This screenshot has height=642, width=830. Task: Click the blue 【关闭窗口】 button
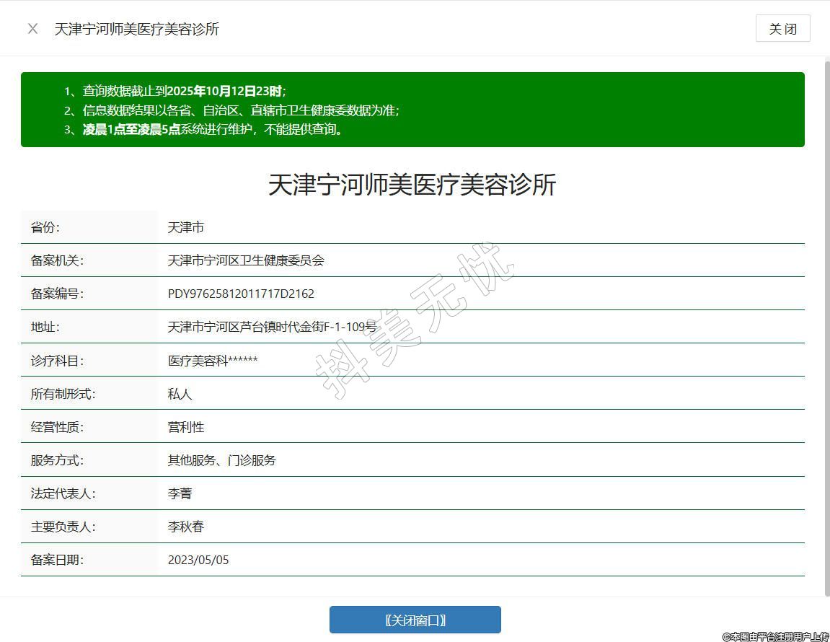[415, 620]
